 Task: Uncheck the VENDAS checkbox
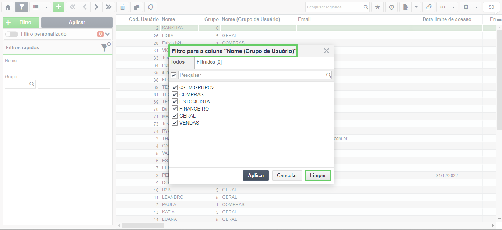pyautogui.click(x=175, y=123)
